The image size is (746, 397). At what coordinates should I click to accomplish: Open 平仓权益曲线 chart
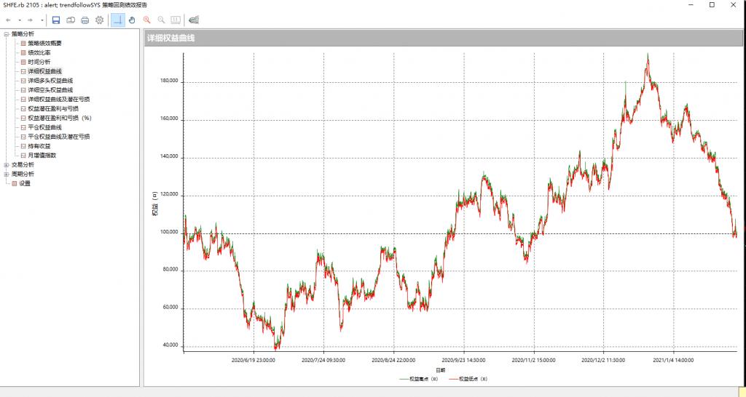tap(44, 127)
